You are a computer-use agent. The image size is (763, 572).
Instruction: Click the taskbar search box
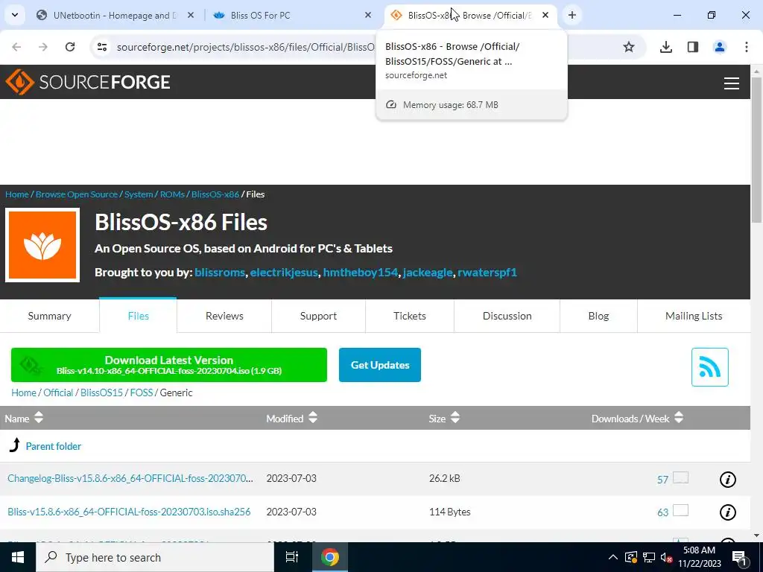point(155,557)
